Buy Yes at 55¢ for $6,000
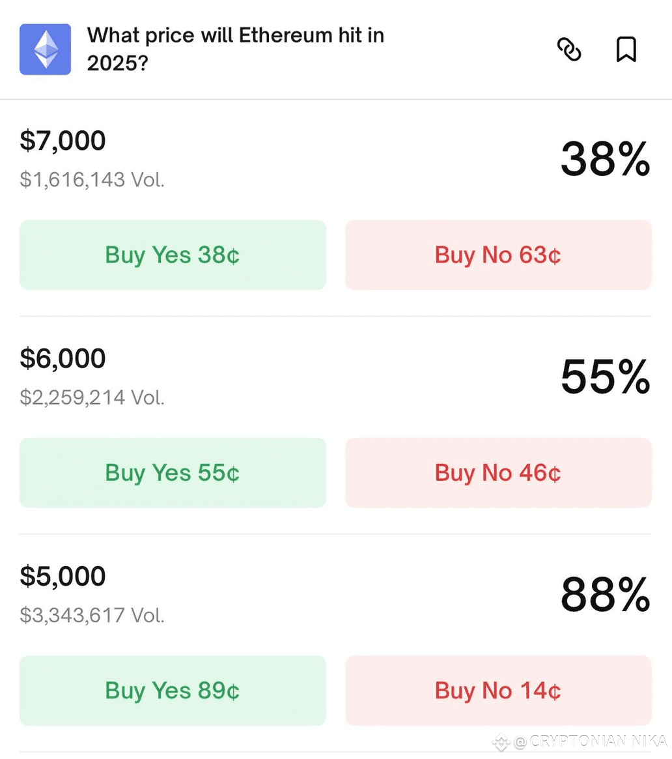The image size is (672, 759). tap(173, 473)
